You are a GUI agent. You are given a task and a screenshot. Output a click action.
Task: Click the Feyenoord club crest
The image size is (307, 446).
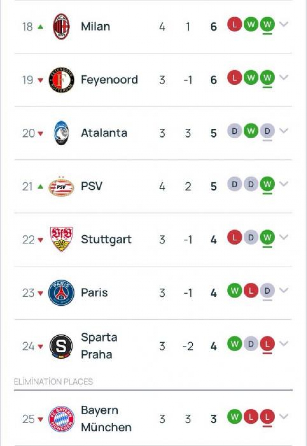tap(61, 80)
